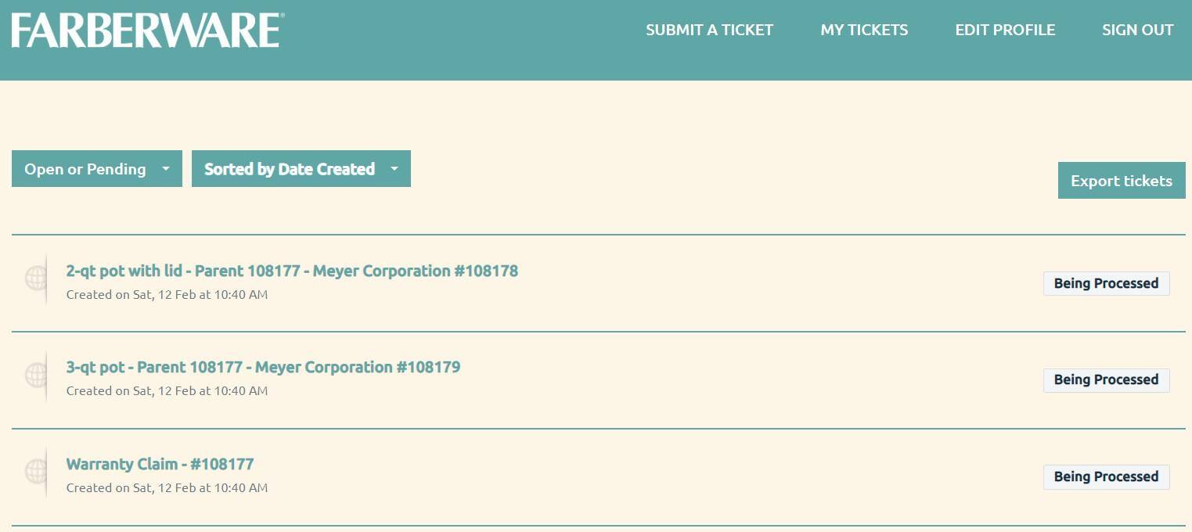Sign out using the header link
The width and height of the screenshot is (1192, 532).
pos(1137,31)
